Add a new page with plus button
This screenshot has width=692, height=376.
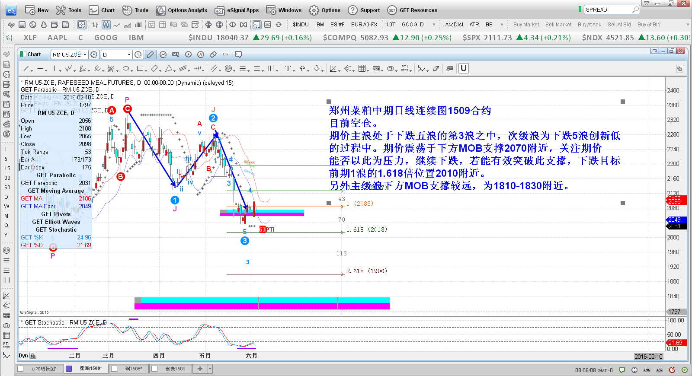200,369
